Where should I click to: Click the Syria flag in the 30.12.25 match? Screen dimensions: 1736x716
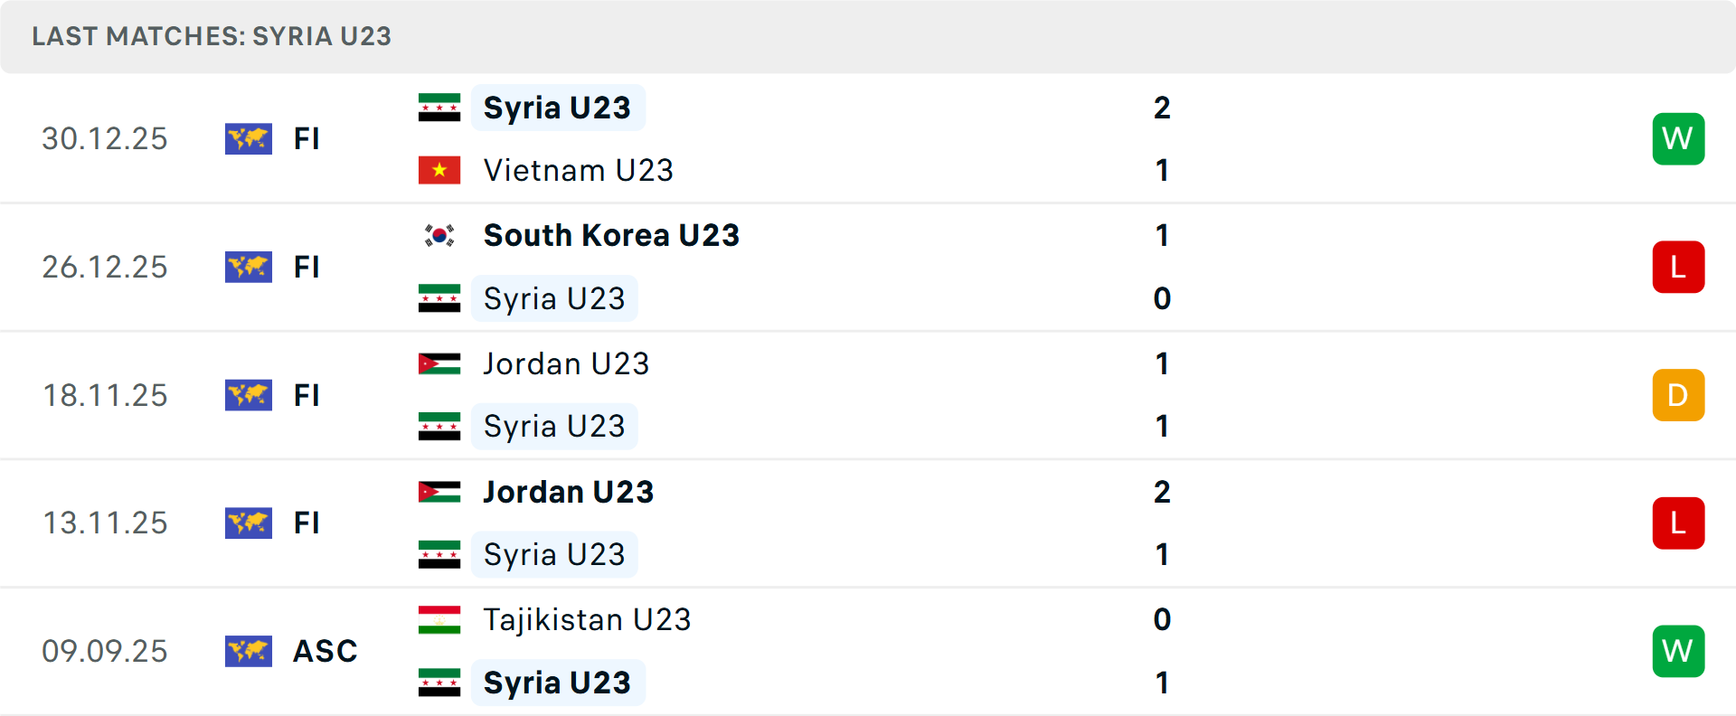(x=439, y=108)
